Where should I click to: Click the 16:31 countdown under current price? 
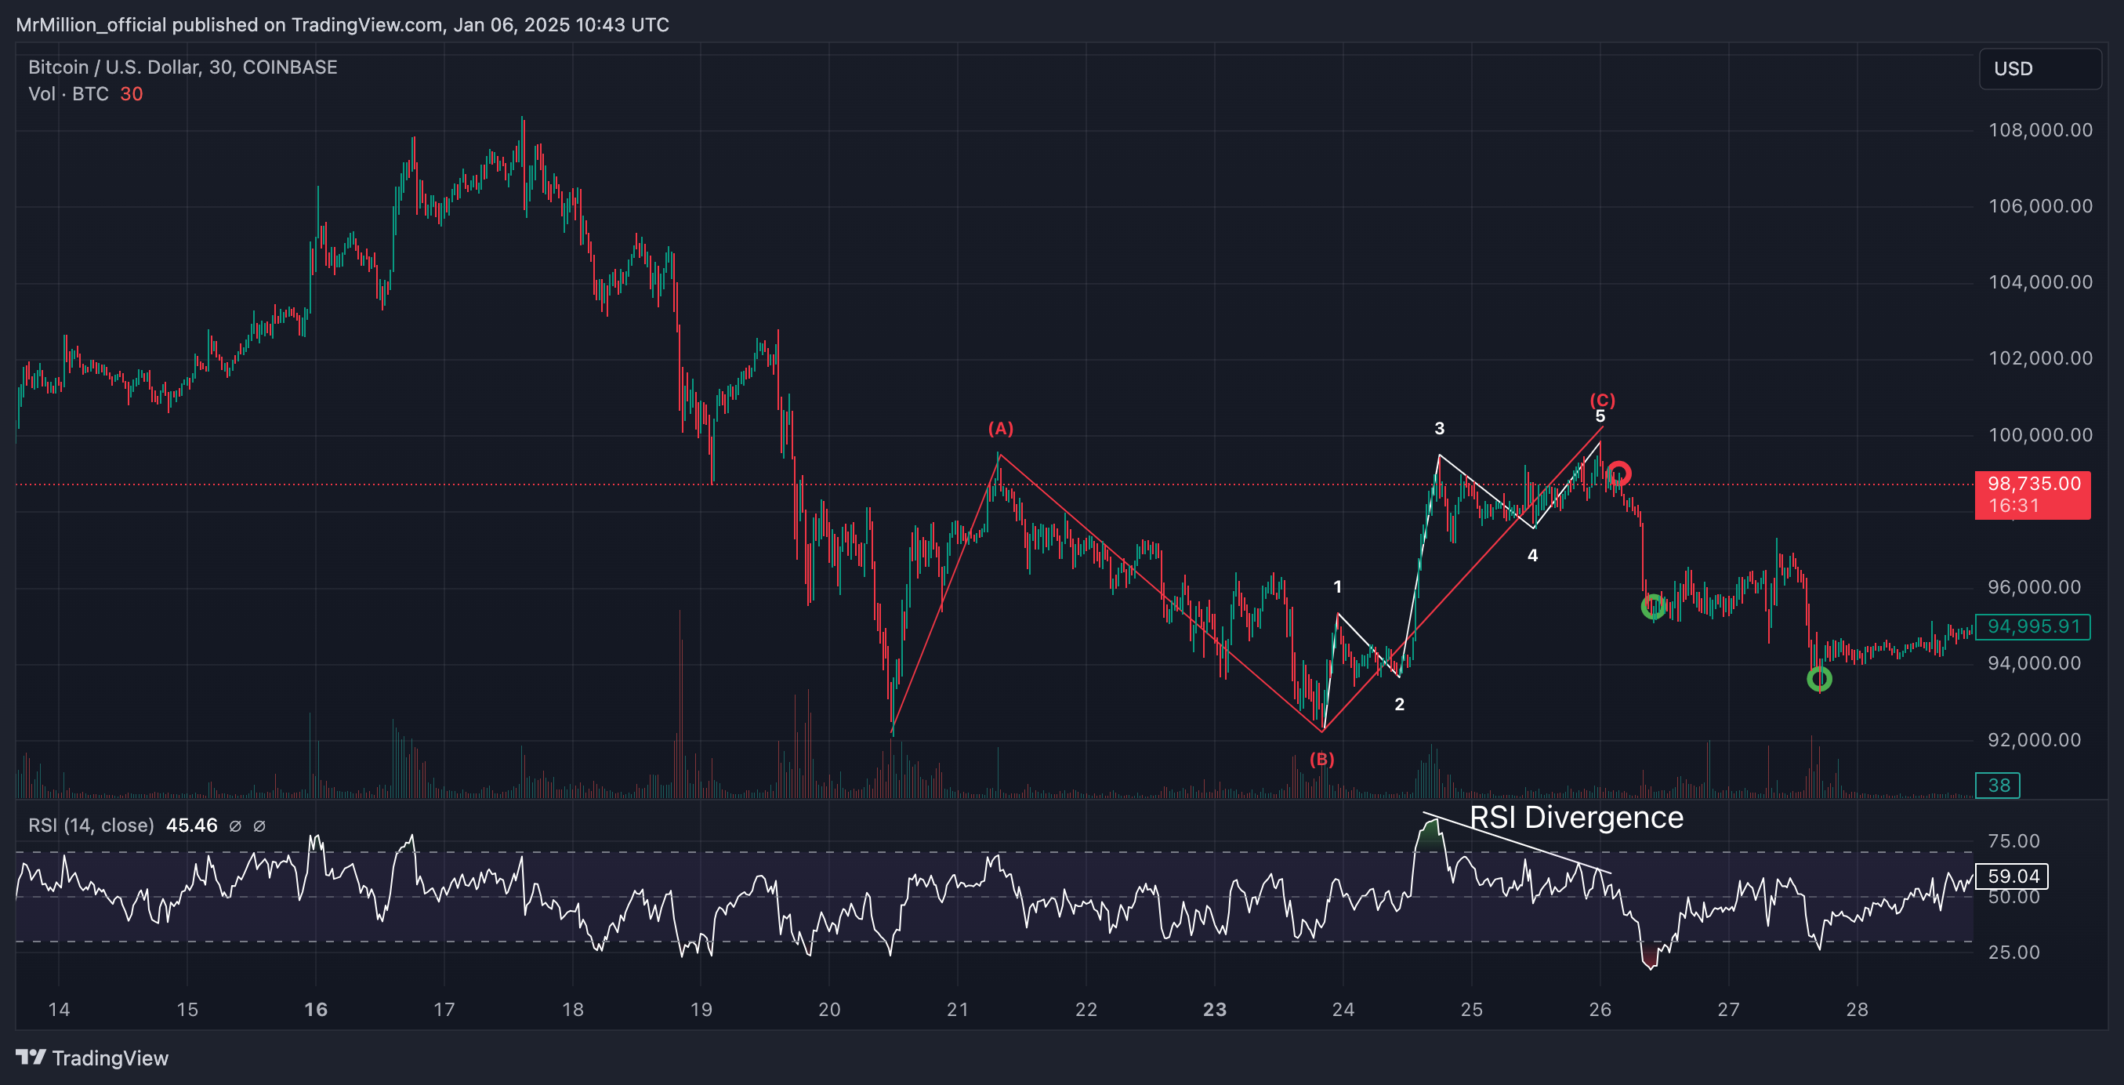pyautogui.click(x=2013, y=506)
